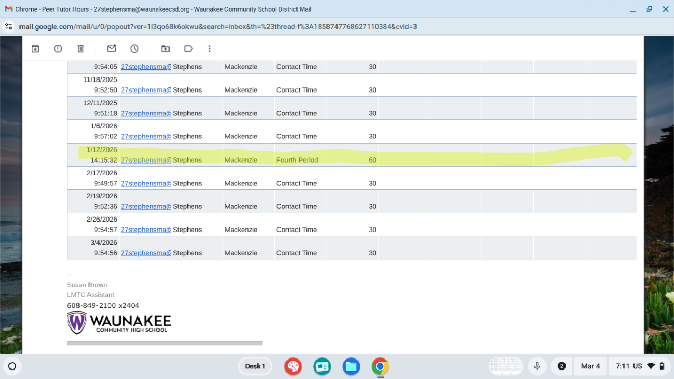The height and width of the screenshot is (379, 674).
Task: Open the email link in the 12/11/2025 row
Action: tap(146, 113)
